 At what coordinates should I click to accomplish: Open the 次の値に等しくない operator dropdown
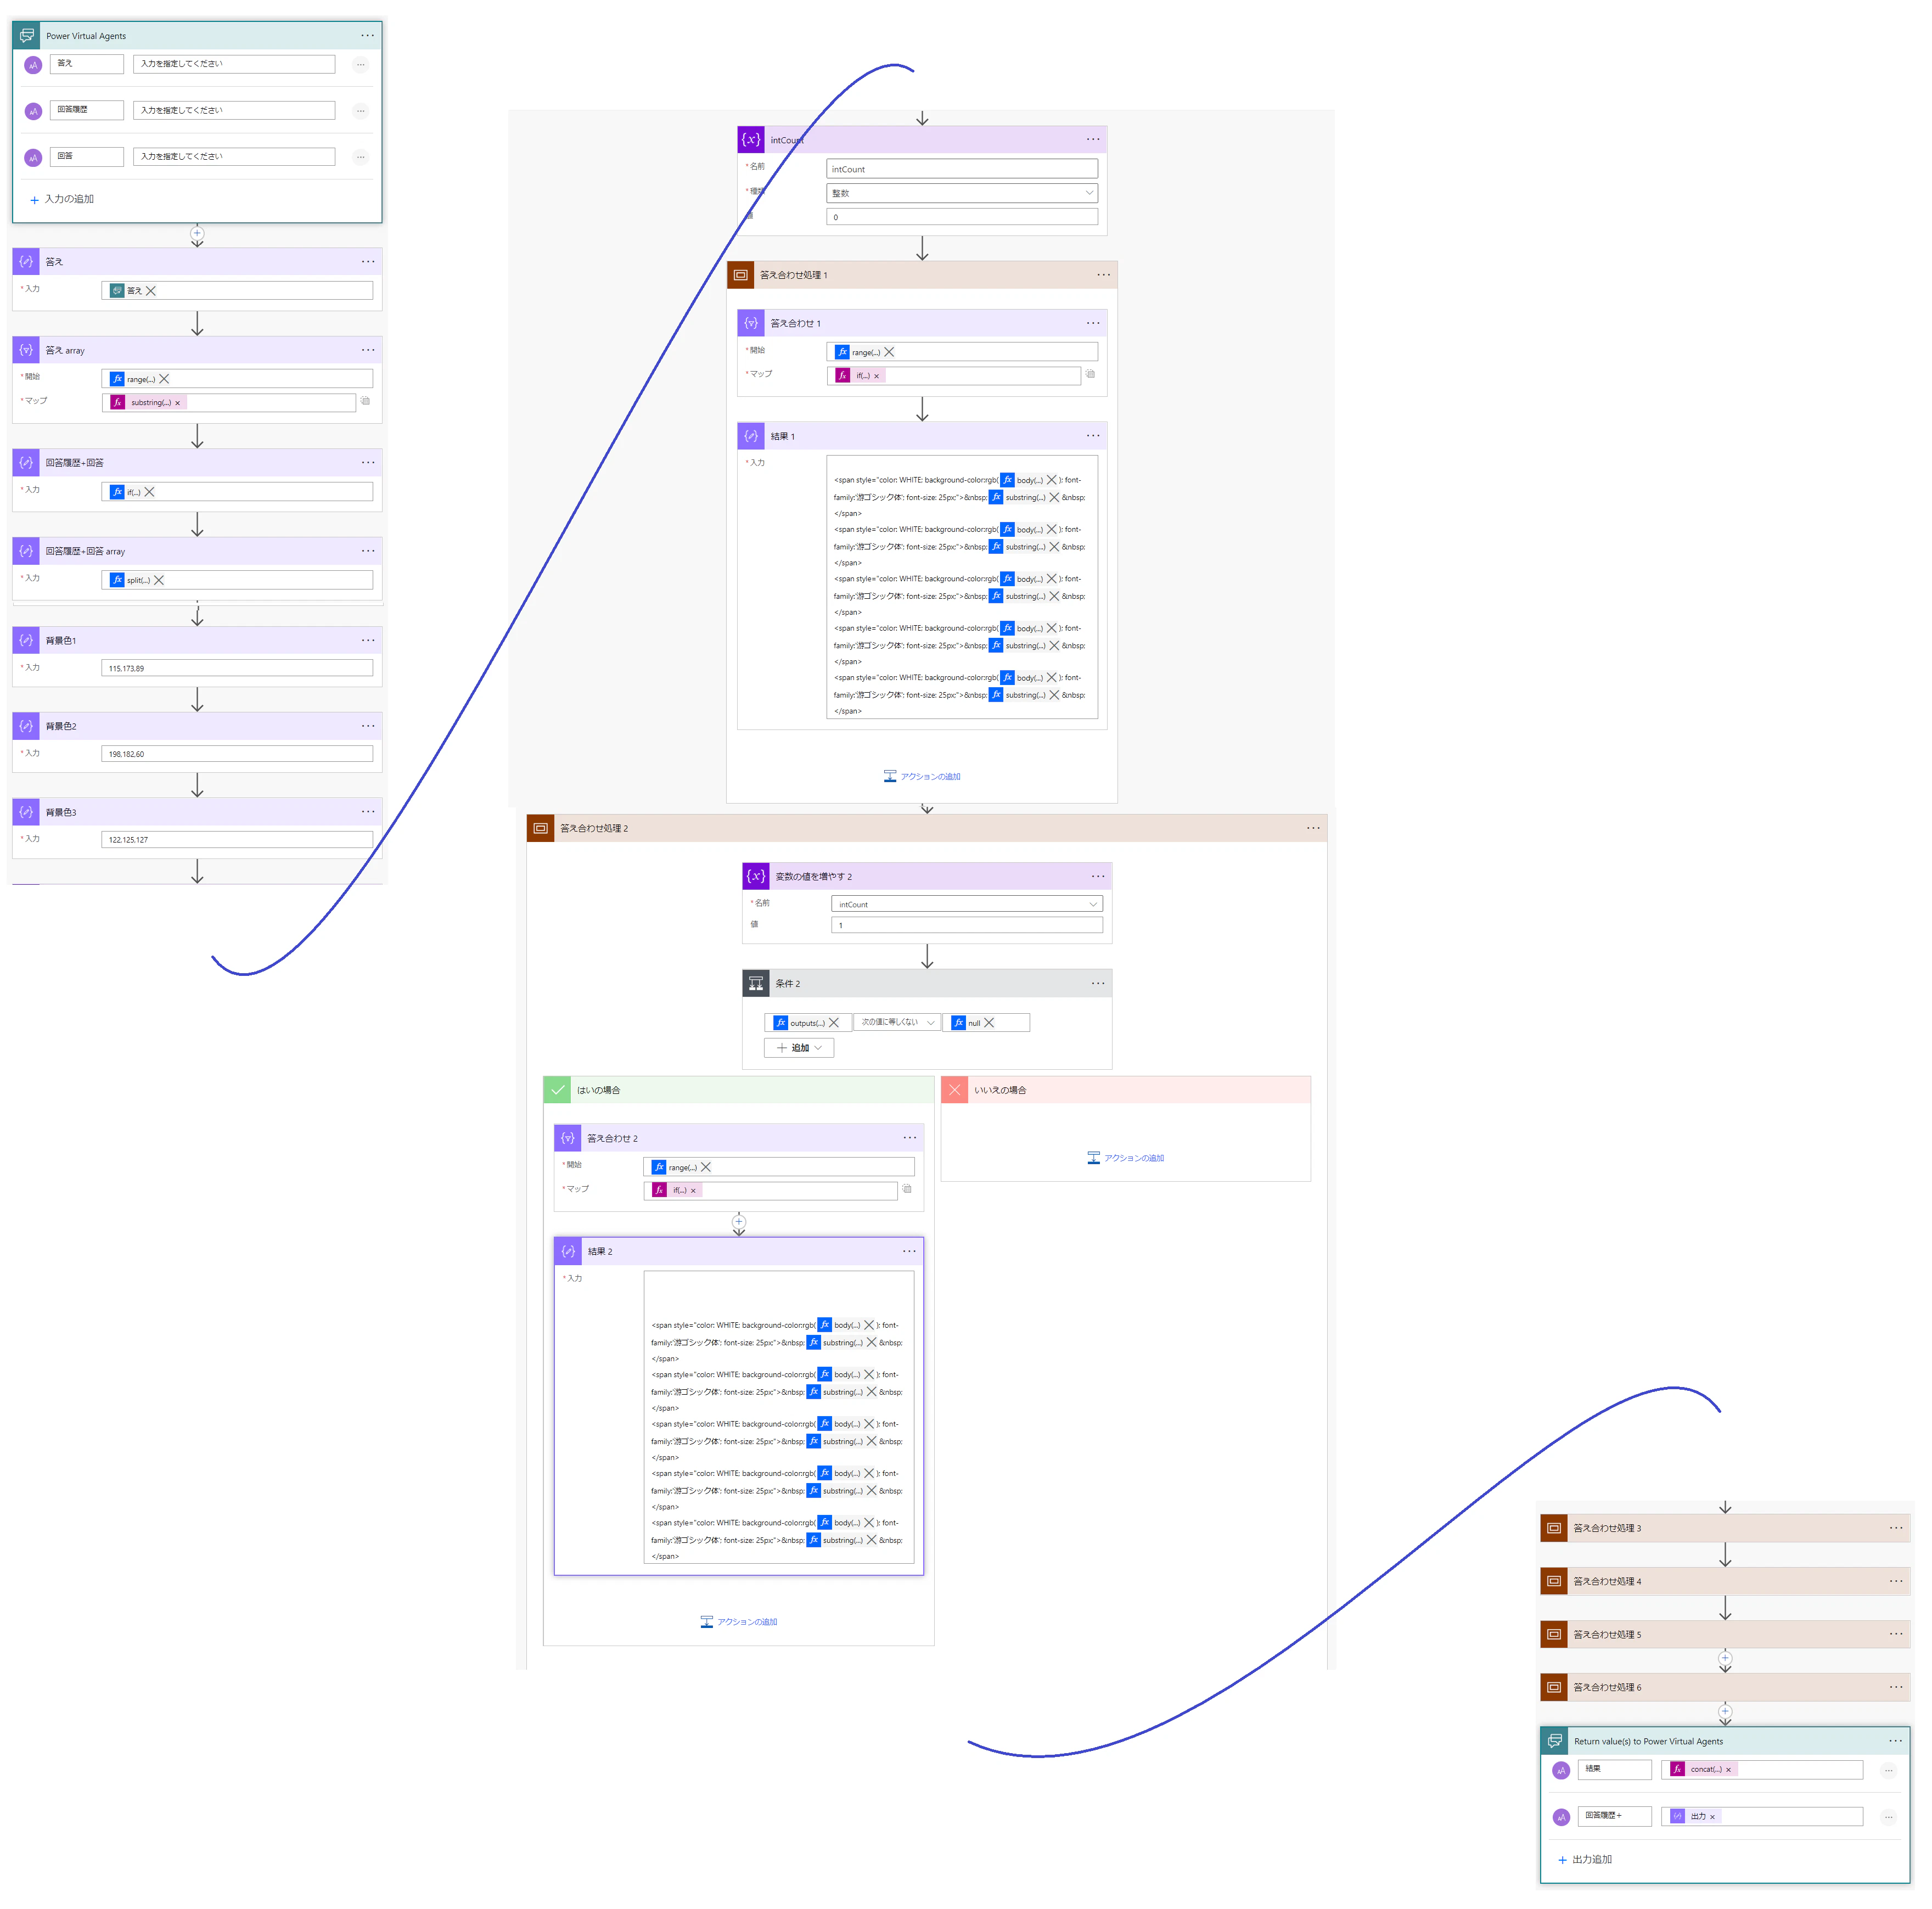(x=897, y=1022)
